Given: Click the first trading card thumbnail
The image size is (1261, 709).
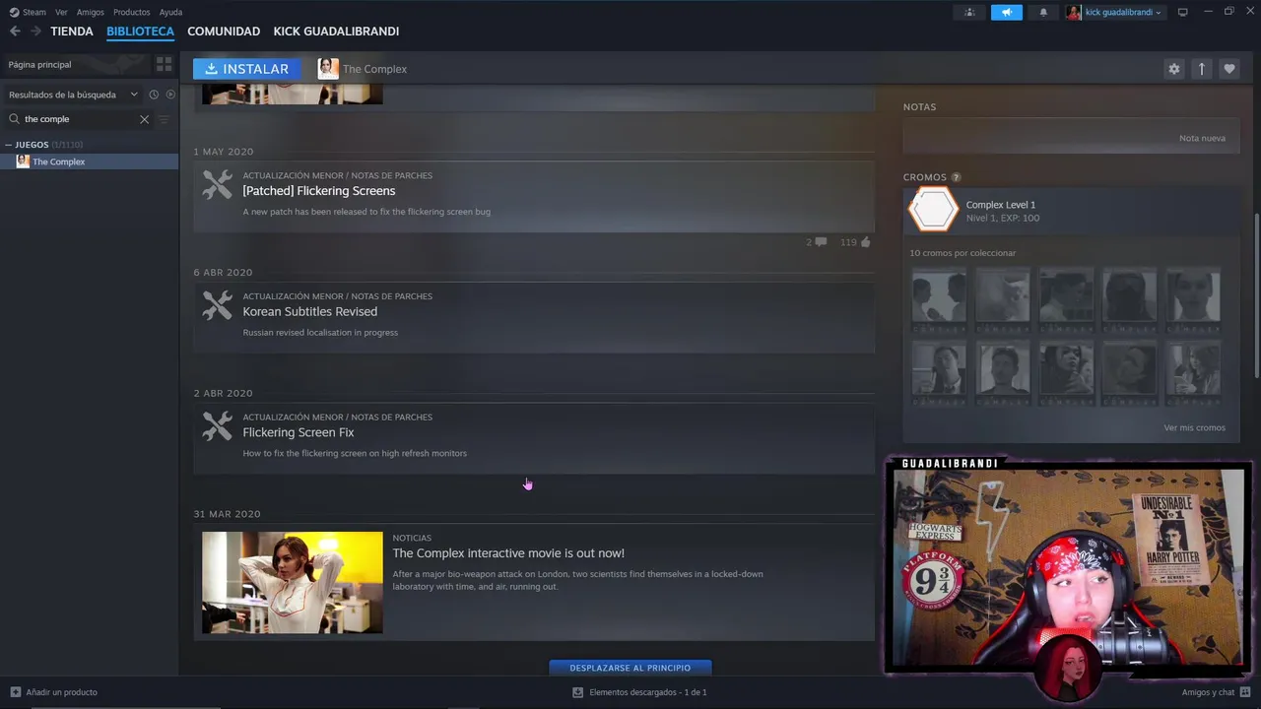Looking at the screenshot, I should (x=938, y=299).
